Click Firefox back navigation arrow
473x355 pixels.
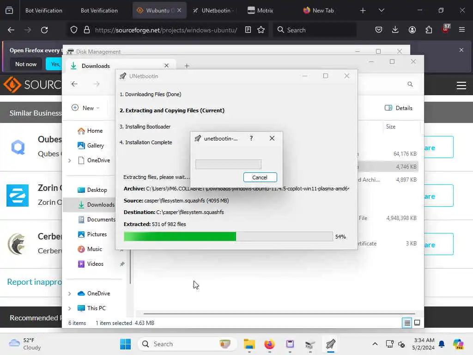[x=11, y=30]
